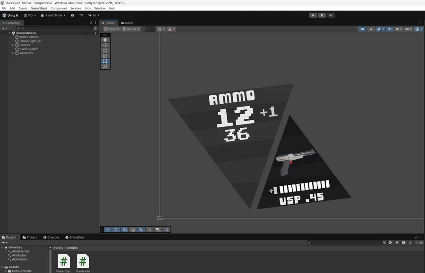Screen dimensions: 425x273
Task: Open SampleScene options kebab menu
Action: pyautogui.click(x=95, y=33)
